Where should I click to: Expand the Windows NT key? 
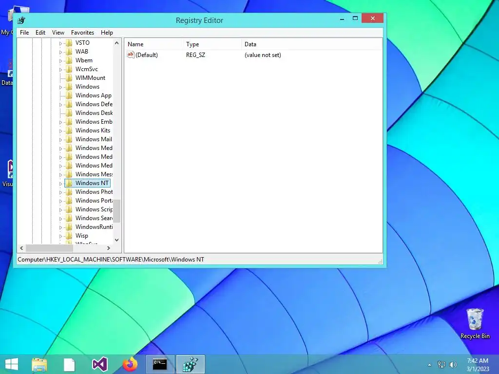pos(60,184)
